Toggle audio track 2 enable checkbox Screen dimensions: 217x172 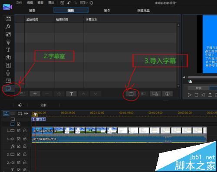point(19,162)
